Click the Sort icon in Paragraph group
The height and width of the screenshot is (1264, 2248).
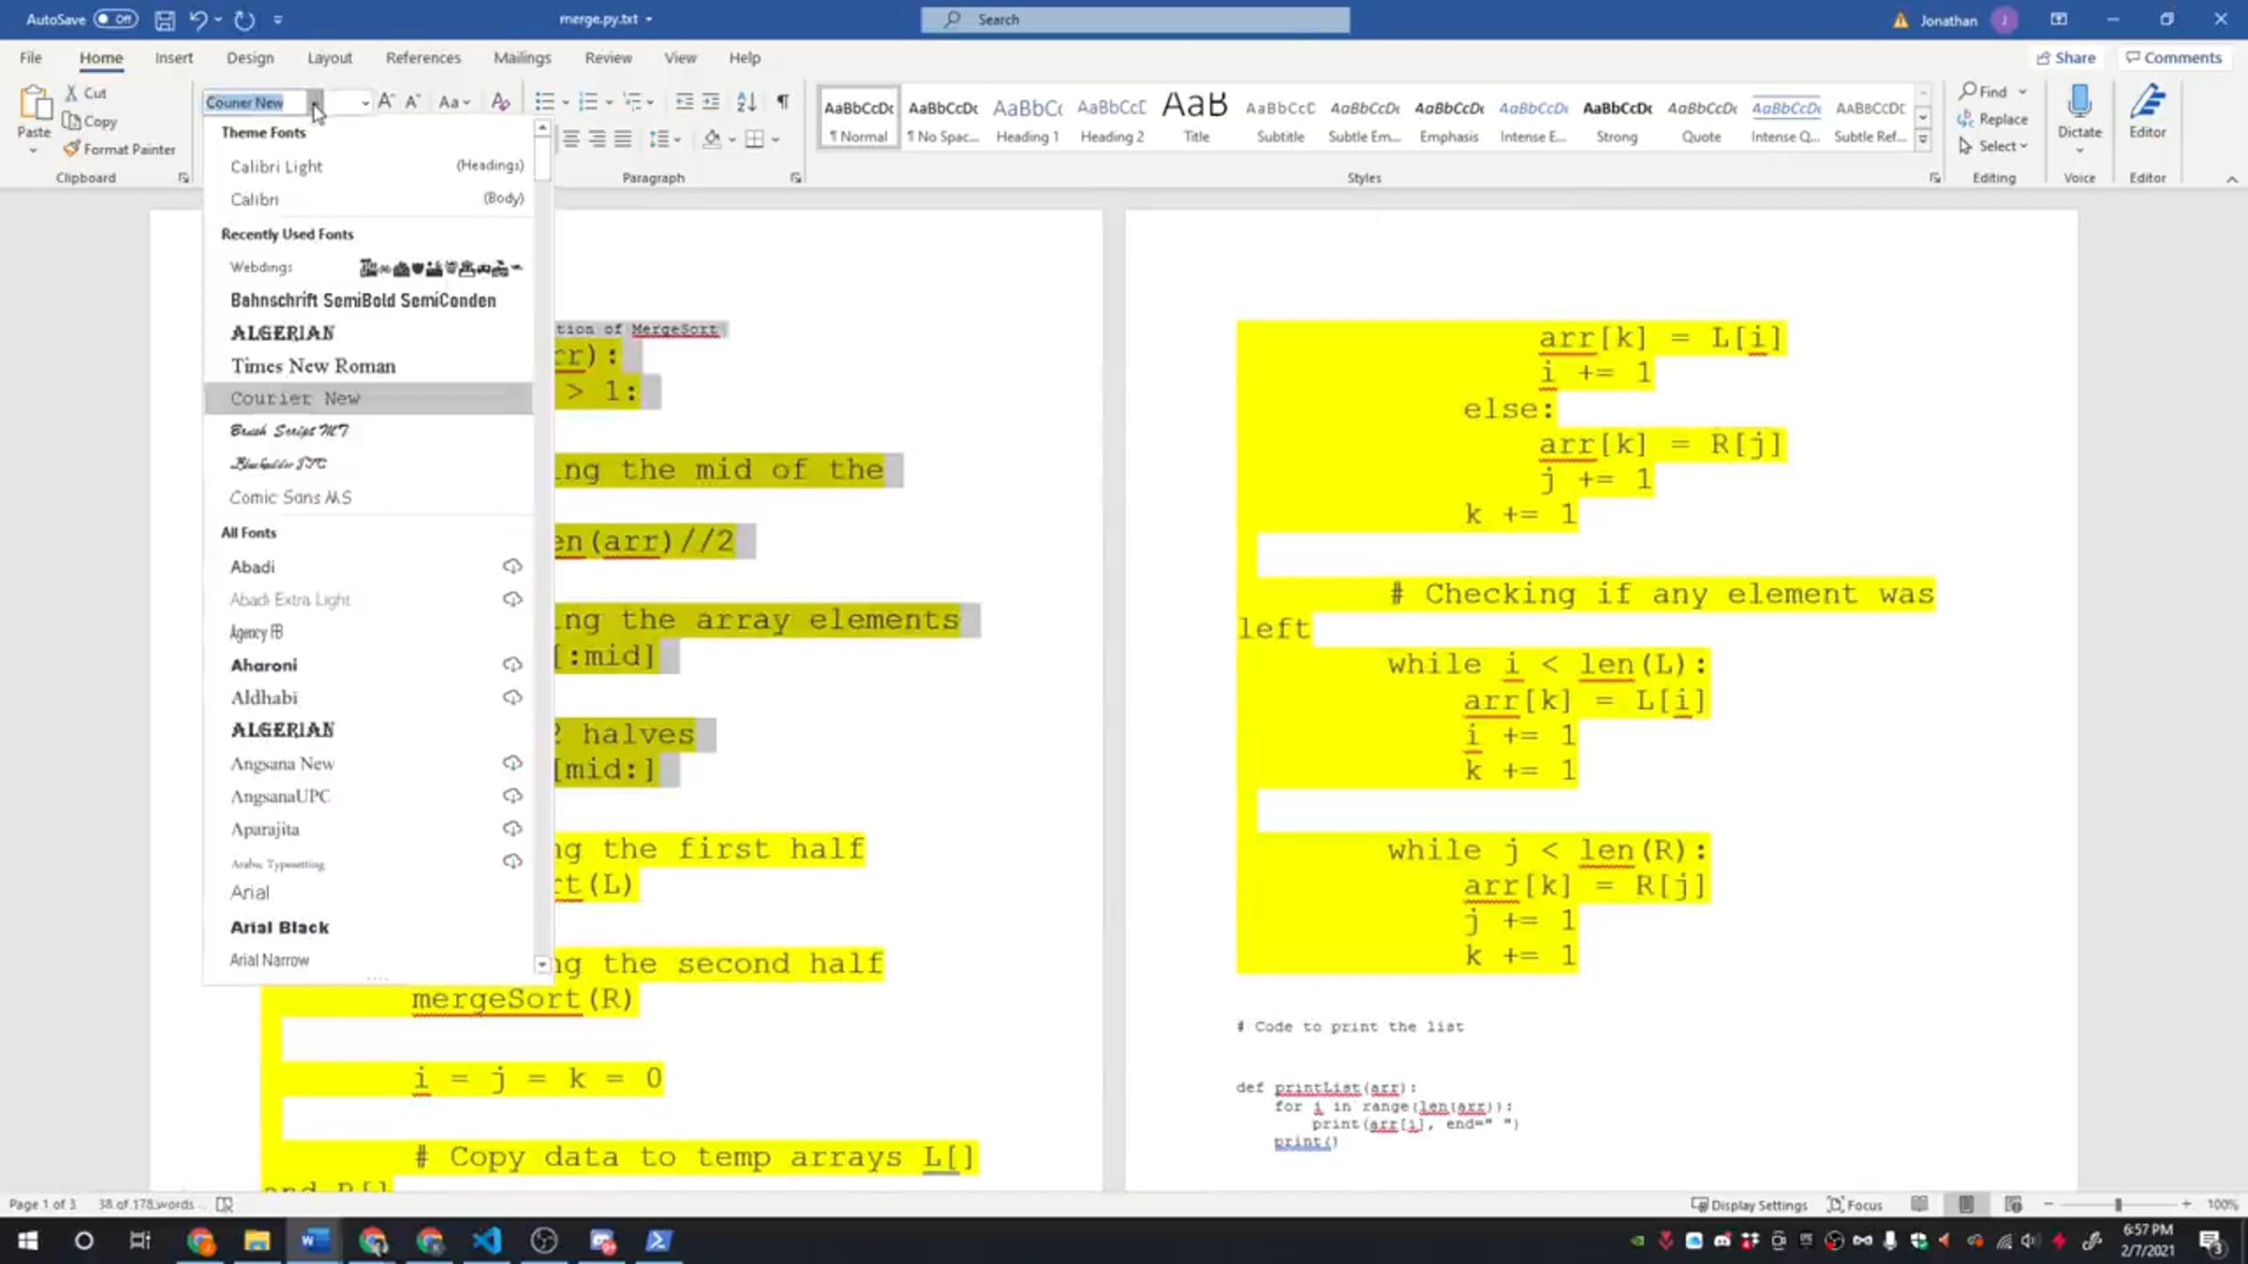click(747, 102)
